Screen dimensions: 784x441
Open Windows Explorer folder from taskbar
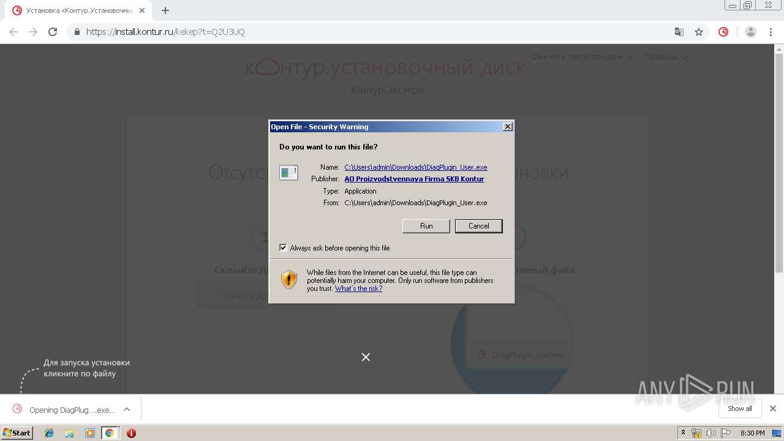click(69, 433)
